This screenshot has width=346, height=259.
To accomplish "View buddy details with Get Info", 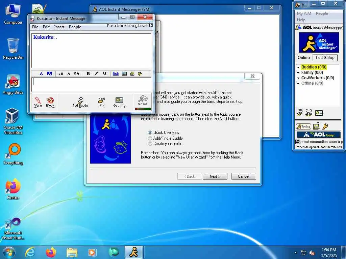I will tap(119, 102).
